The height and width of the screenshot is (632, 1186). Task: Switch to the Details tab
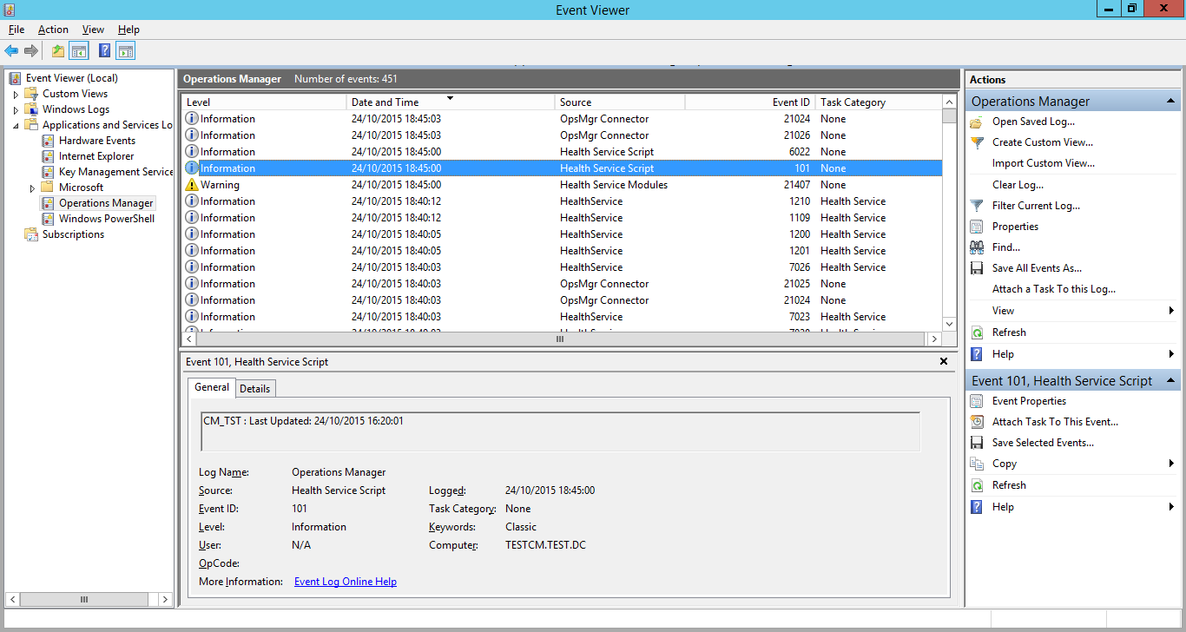pyautogui.click(x=255, y=389)
